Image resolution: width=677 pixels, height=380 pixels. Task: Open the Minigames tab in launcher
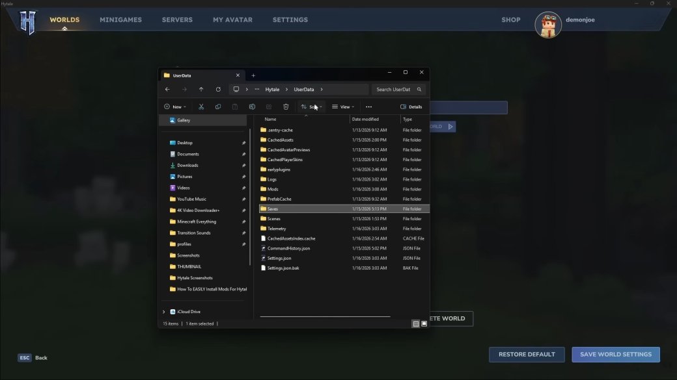click(x=121, y=20)
